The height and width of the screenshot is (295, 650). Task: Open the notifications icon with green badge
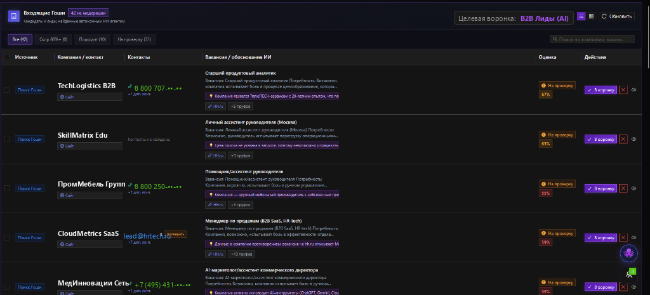629,274
